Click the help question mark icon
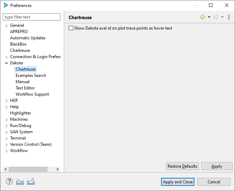Viewport: 235px width, 191px height. coord(9,182)
